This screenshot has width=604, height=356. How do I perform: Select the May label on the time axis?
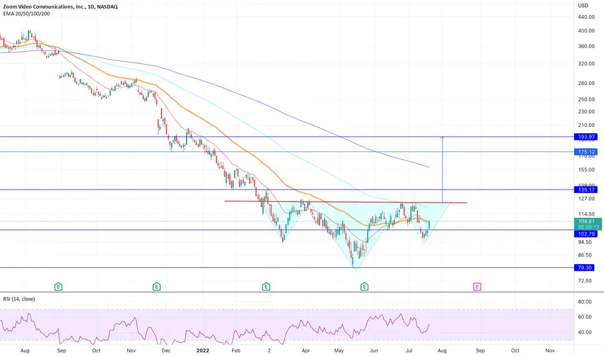(x=339, y=351)
